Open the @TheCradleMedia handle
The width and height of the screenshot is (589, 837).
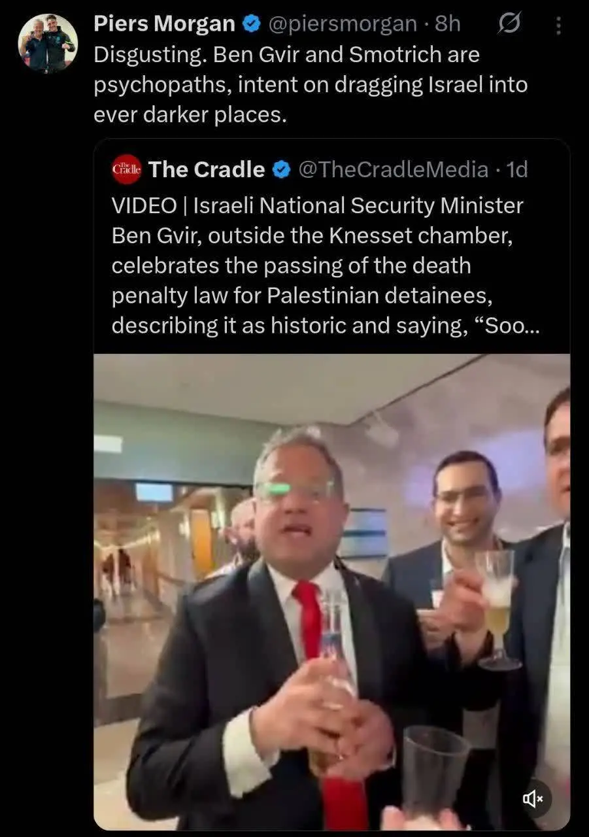394,170
